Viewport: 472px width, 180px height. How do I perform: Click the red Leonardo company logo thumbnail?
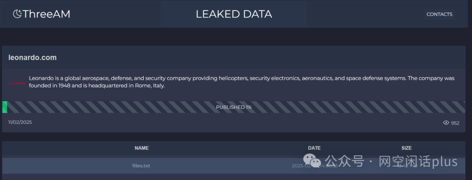(17, 83)
